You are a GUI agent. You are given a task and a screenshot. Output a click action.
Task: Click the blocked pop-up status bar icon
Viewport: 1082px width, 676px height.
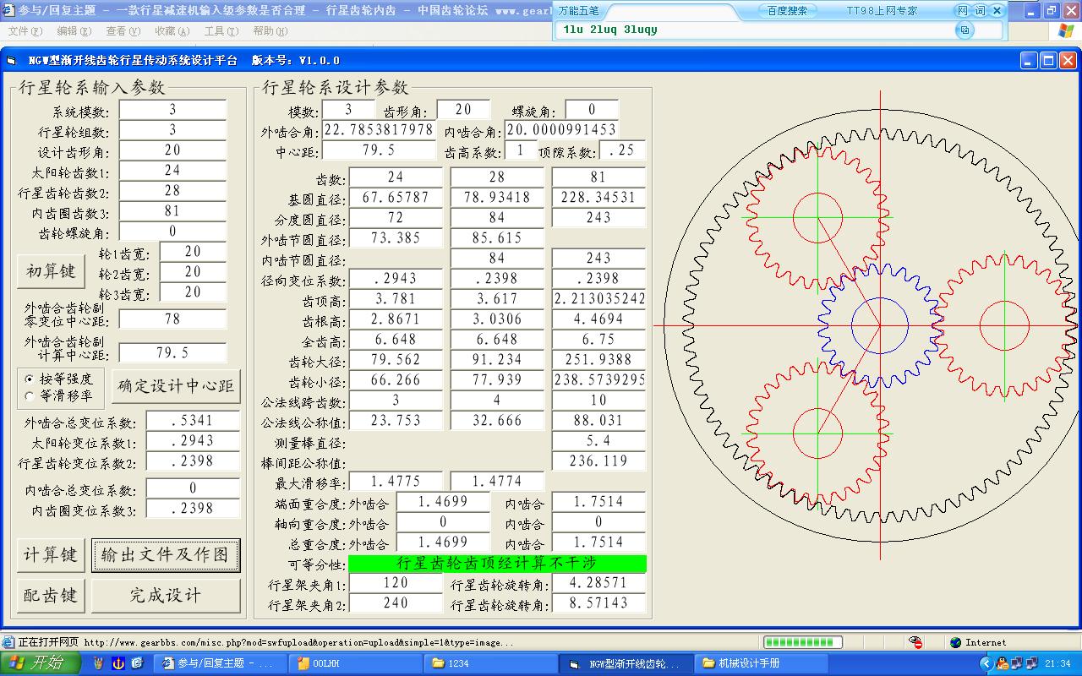point(917,642)
